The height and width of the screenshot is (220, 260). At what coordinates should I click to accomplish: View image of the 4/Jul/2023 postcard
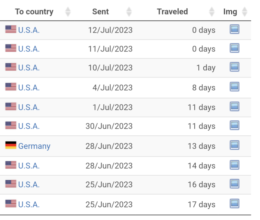click(234, 87)
